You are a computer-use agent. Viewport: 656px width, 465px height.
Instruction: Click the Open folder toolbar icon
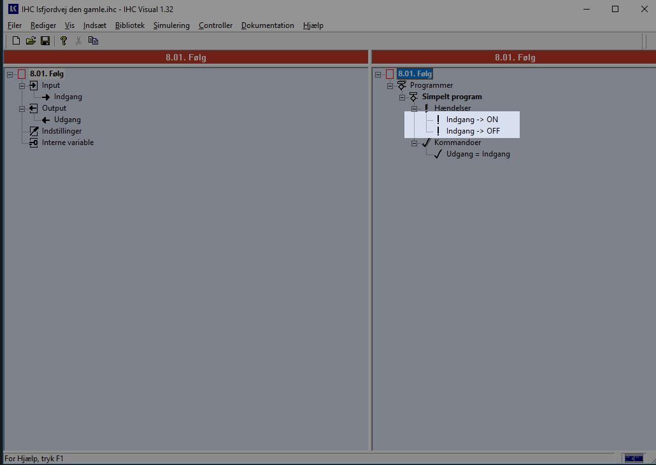point(31,41)
